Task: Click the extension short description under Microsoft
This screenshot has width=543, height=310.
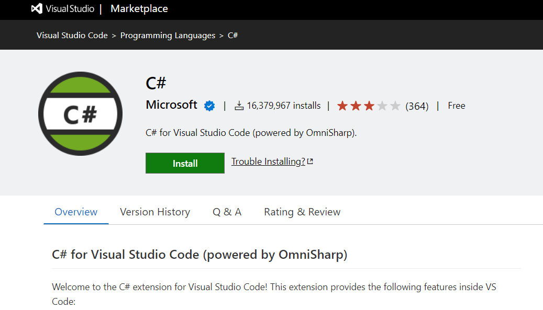Action: [251, 133]
